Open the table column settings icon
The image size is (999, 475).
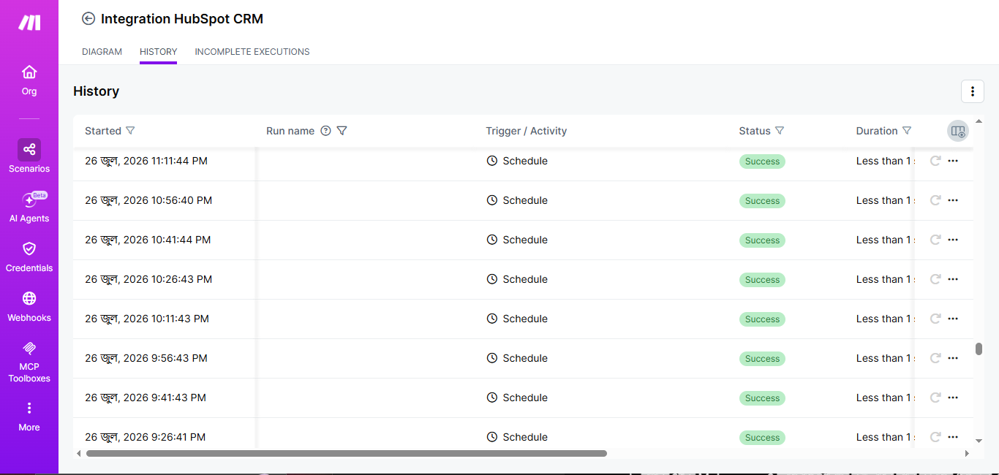(x=957, y=131)
